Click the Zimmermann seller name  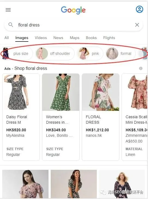pyautogui.click(x=137, y=136)
